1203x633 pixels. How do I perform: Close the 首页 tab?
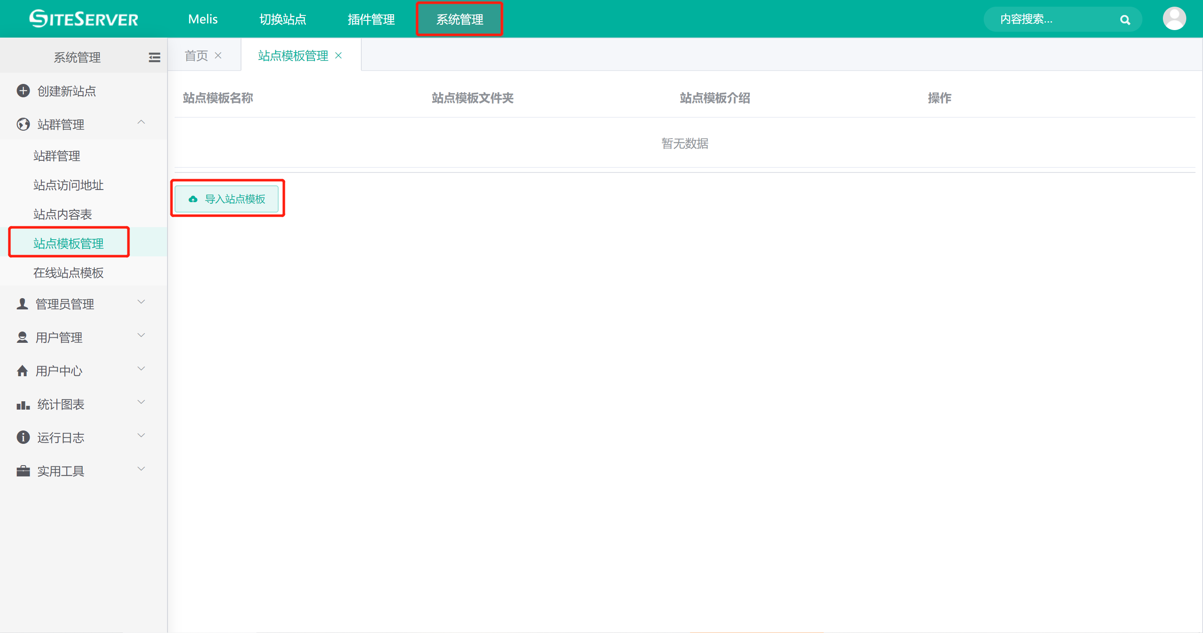click(218, 56)
